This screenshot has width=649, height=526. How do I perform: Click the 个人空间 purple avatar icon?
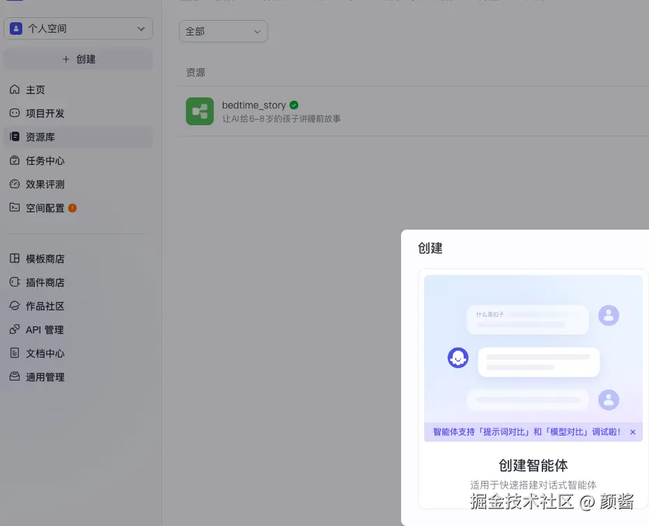(x=16, y=29)
